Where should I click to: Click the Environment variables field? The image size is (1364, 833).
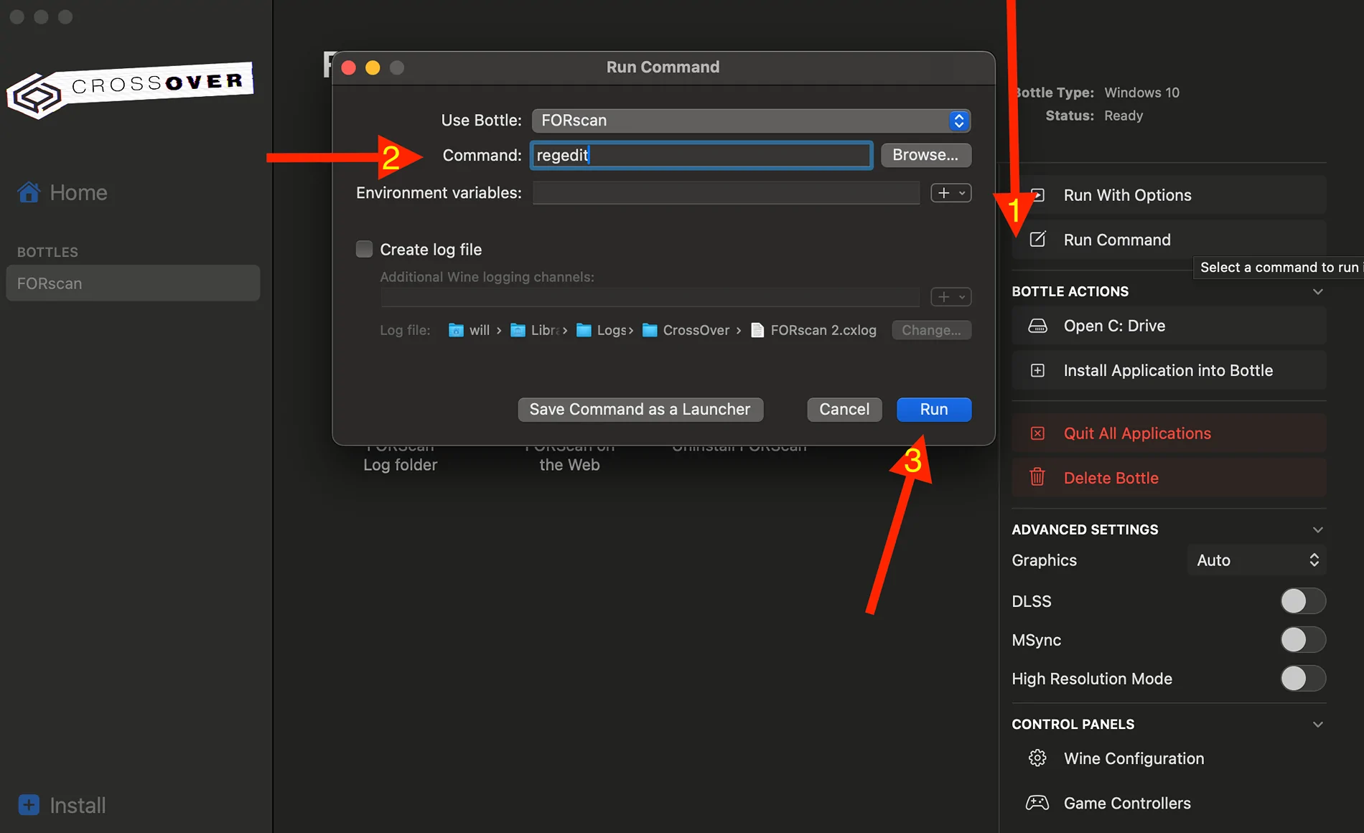point(726,193)
